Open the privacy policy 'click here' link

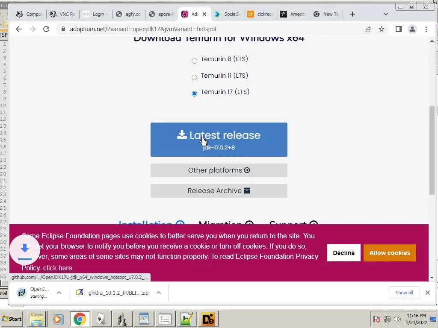[58, 268]
